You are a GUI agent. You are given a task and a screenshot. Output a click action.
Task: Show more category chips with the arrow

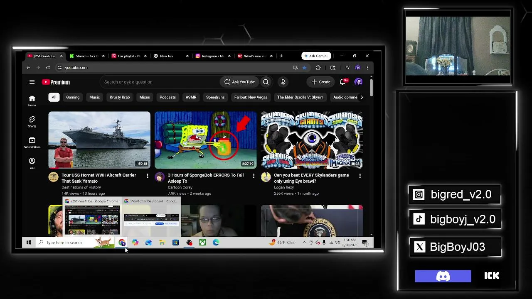click(362, 97)
